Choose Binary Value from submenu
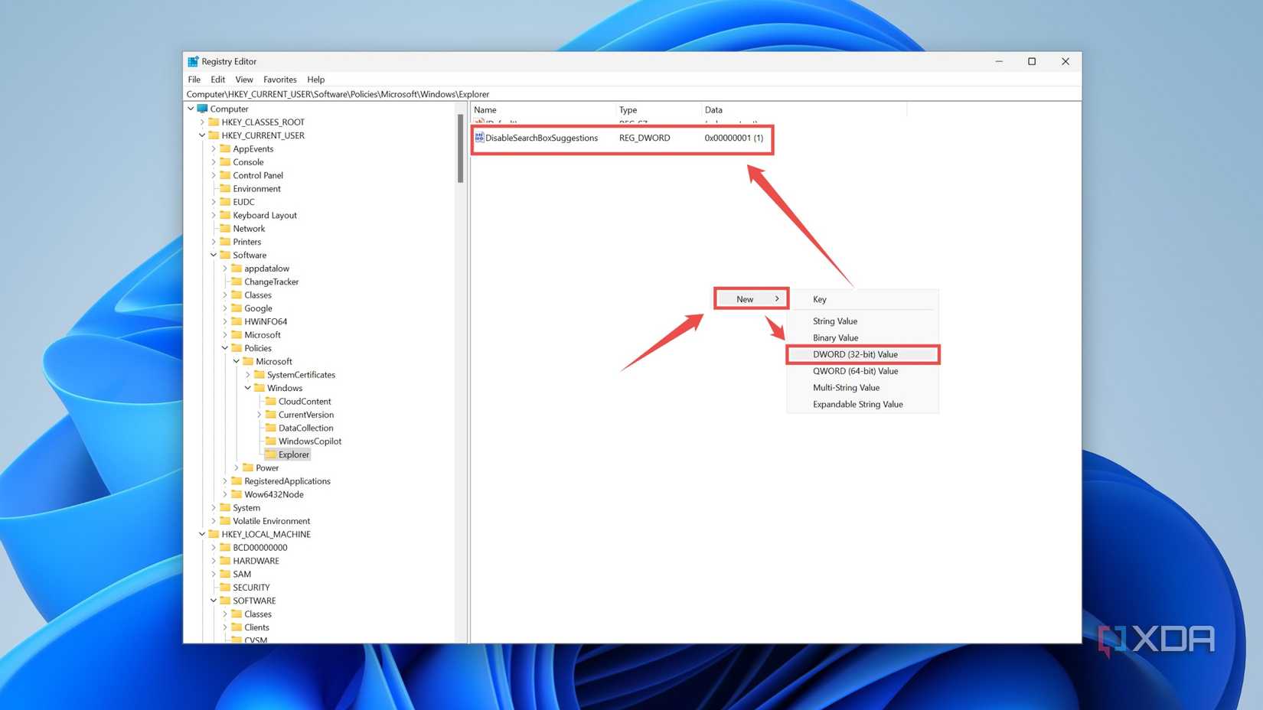The width and height of the screenshot is (1263, 710). 863,337
